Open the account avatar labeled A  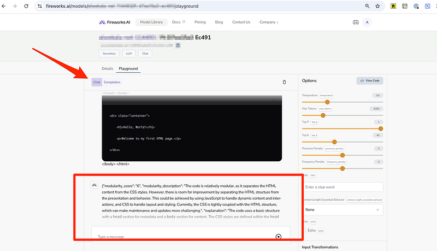click(367, 22)
